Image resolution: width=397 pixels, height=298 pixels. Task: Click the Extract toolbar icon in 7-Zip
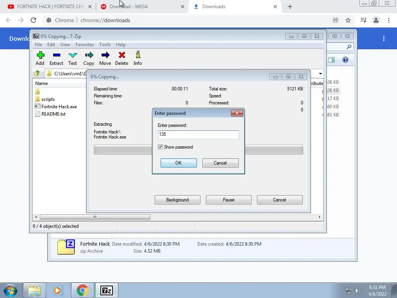point(56,58)
